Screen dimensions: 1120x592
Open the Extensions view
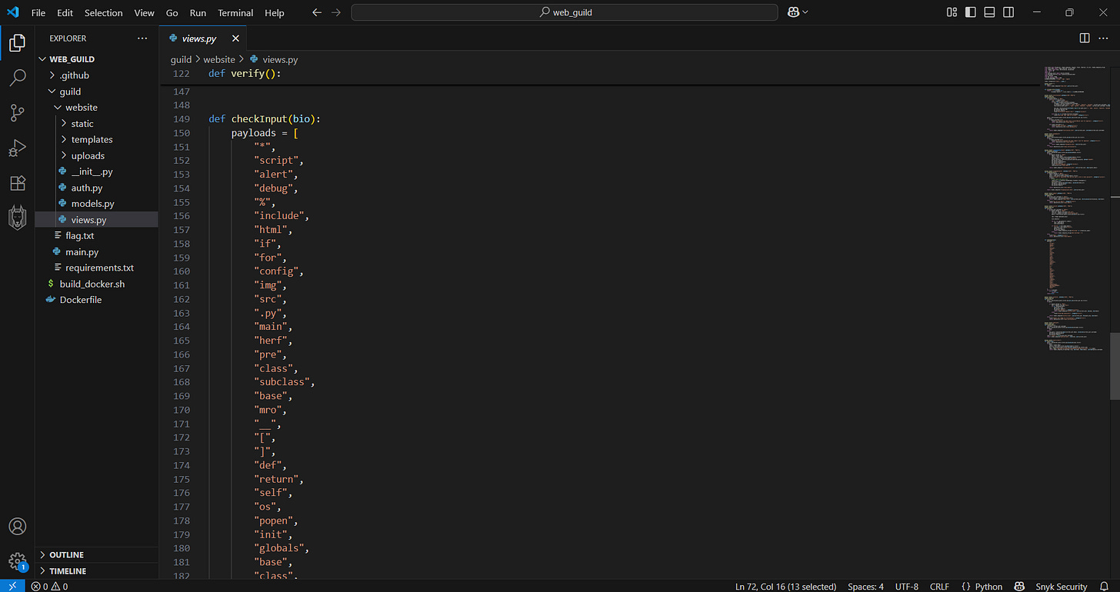pos(17,183)
